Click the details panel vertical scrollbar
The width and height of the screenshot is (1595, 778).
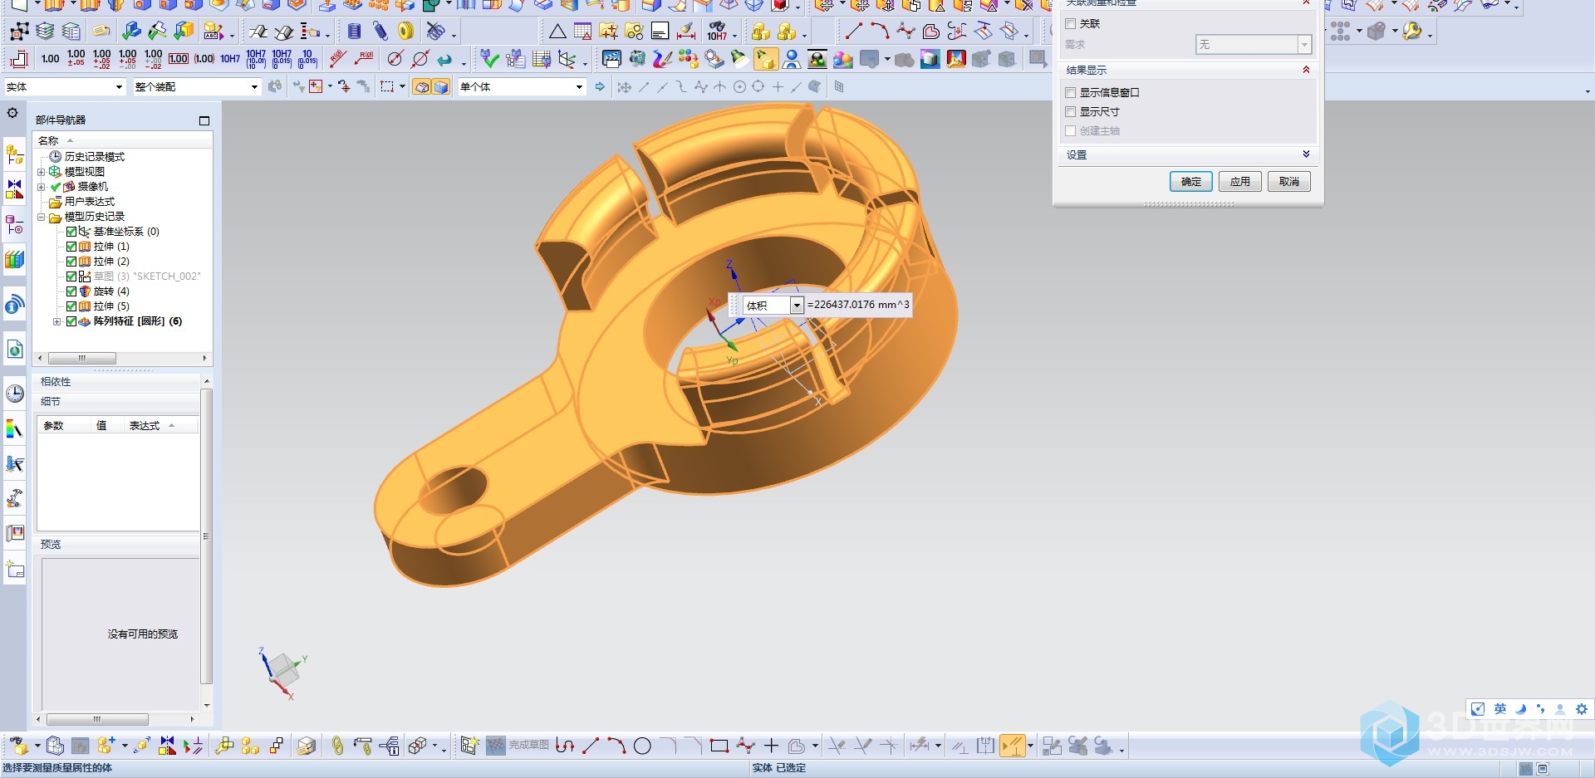pyautogui.click(x=206, y=544)
